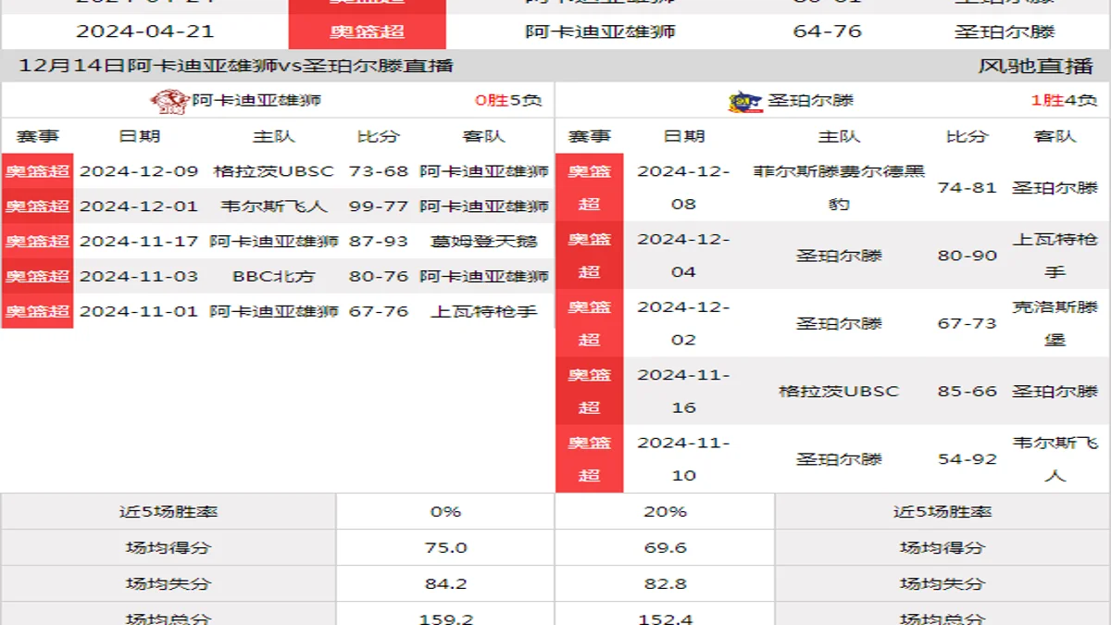Click date 2024-11-17
This screenshot has height=625, width=1111.
[x=139, y=241]
